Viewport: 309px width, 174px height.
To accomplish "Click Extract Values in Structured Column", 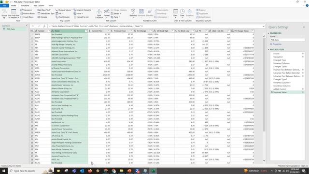I will click(203, 17).
